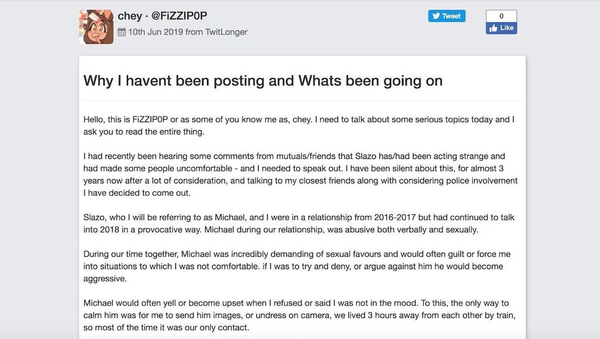Click the thumbs-up icon on Like button
The image size is (600, 339).
coord(493,28)
